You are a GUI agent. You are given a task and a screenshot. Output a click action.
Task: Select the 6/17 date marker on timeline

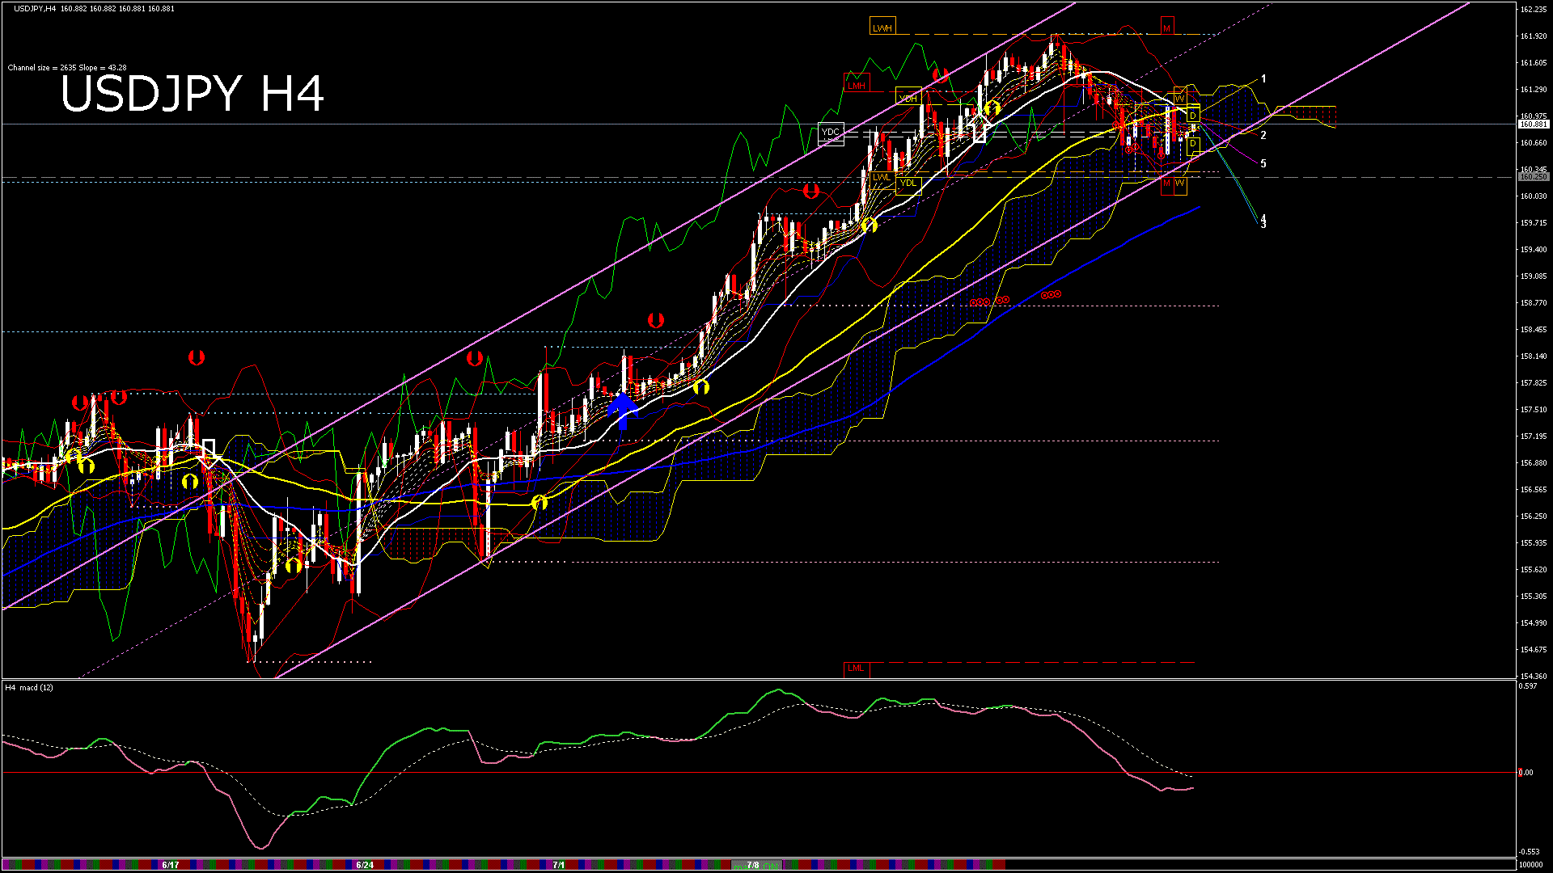coord(170,865)
